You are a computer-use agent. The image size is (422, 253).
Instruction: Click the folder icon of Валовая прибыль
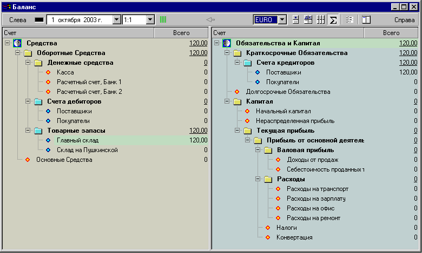[268, 151]
